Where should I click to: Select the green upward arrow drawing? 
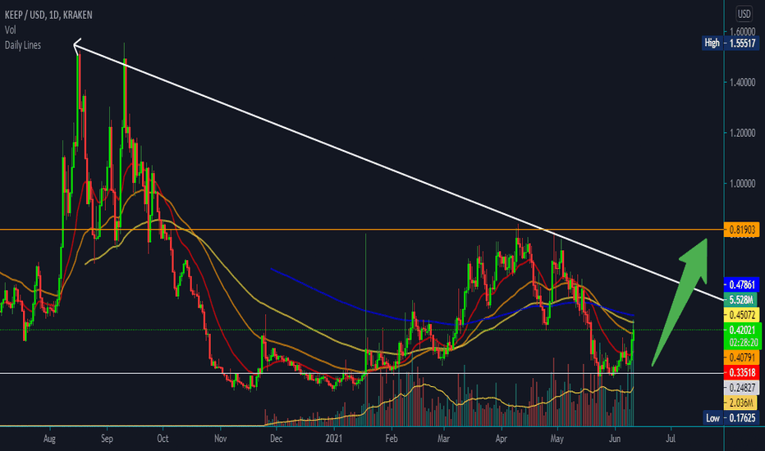point(683,298)
